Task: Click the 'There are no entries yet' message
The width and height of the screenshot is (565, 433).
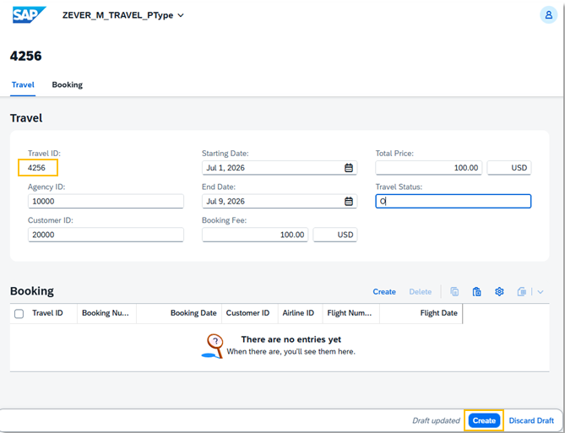Action: (291, 339)
